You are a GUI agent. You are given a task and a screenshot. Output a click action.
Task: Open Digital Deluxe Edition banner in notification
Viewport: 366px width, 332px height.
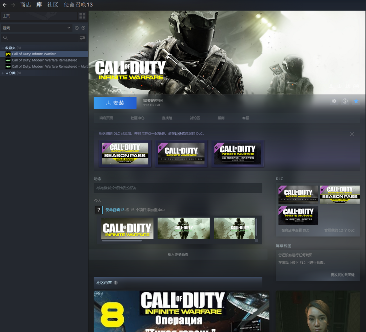(x=181, y=153)
